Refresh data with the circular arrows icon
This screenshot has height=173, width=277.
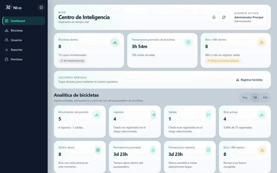tap(224, 17)
